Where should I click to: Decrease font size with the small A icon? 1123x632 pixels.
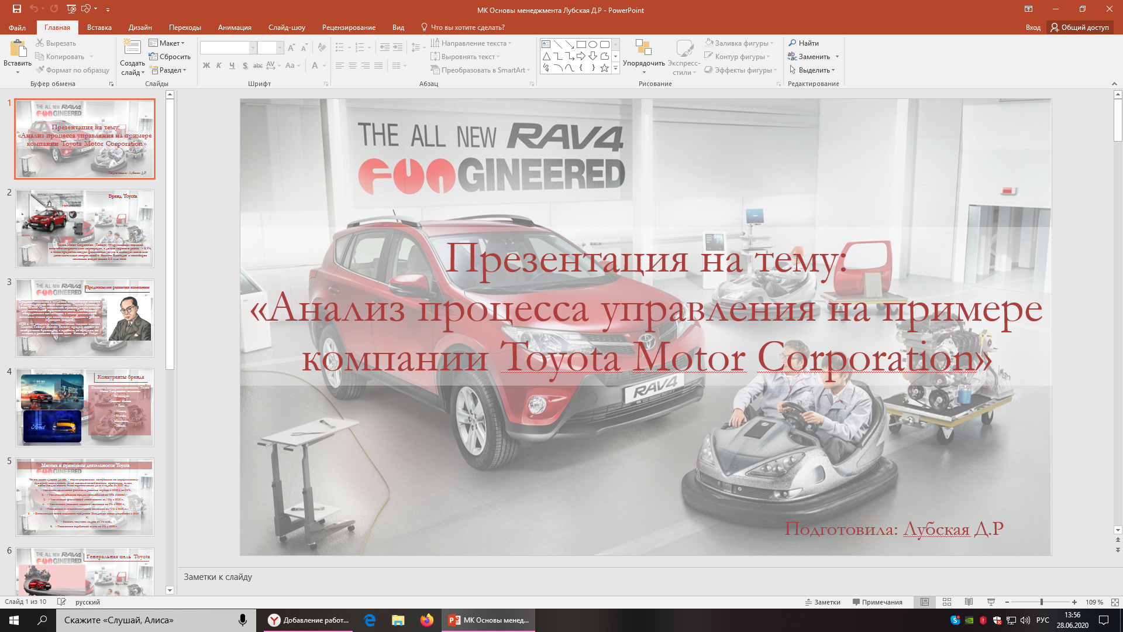point(304,47)
